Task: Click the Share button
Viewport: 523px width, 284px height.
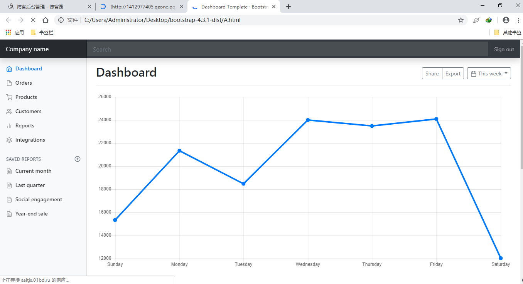Action: 432,74
